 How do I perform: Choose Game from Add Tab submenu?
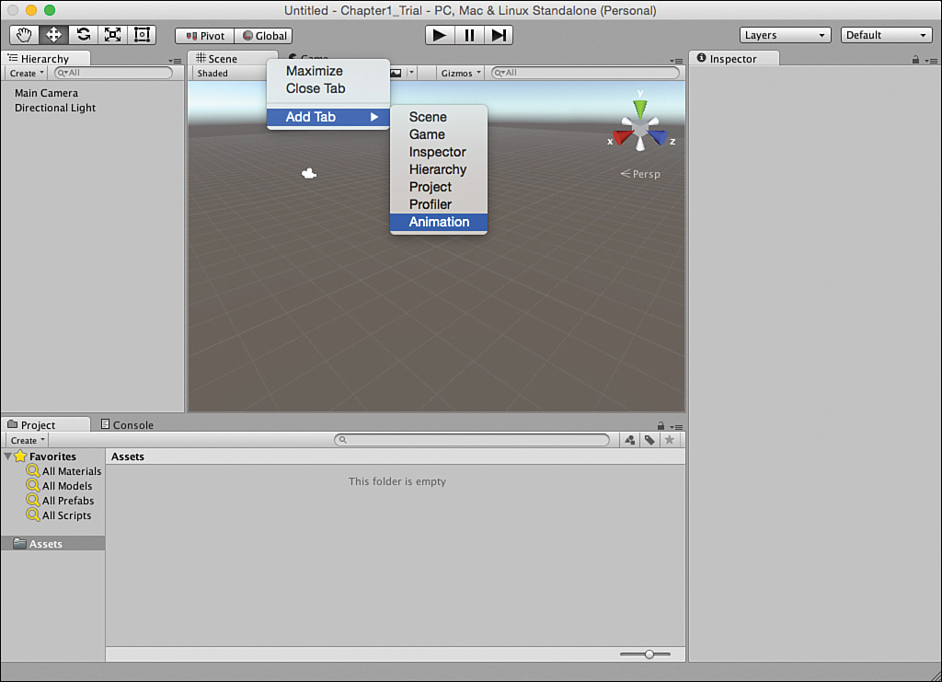click(439, 134)
